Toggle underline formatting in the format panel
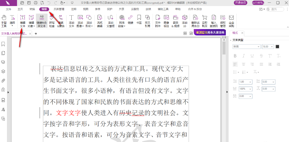The width and height of the screenshot is (289, 142). click(x=252, y=56)
